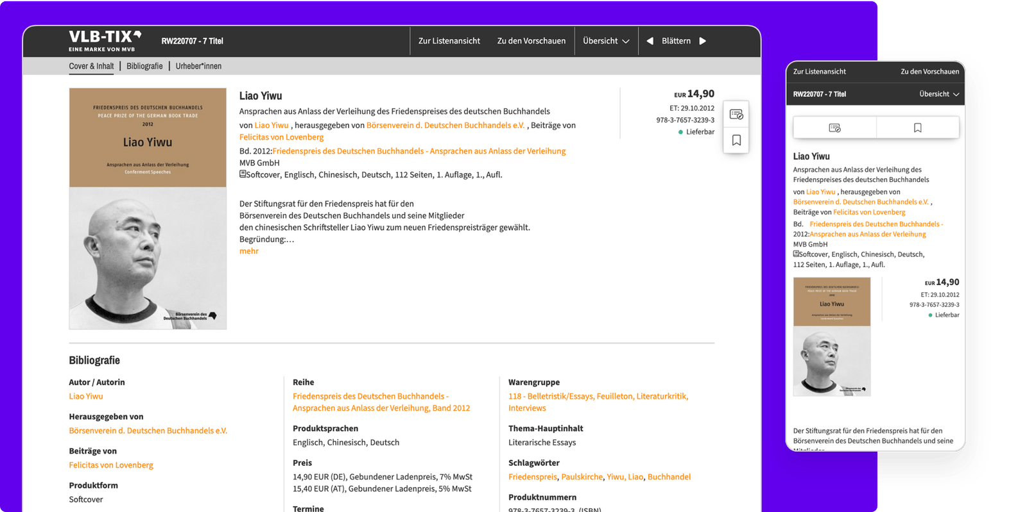Screen dimensions: 1027x512
Task: Open the Übersicht dropdown in mobile view
Action: point(939,94)
